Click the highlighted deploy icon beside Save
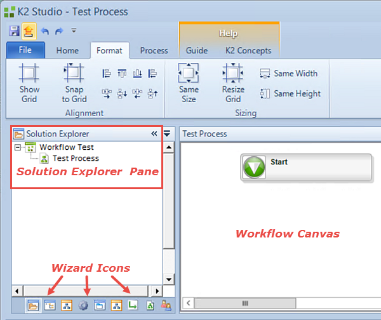This screenshot has width=381, height=320. [29, 31]
